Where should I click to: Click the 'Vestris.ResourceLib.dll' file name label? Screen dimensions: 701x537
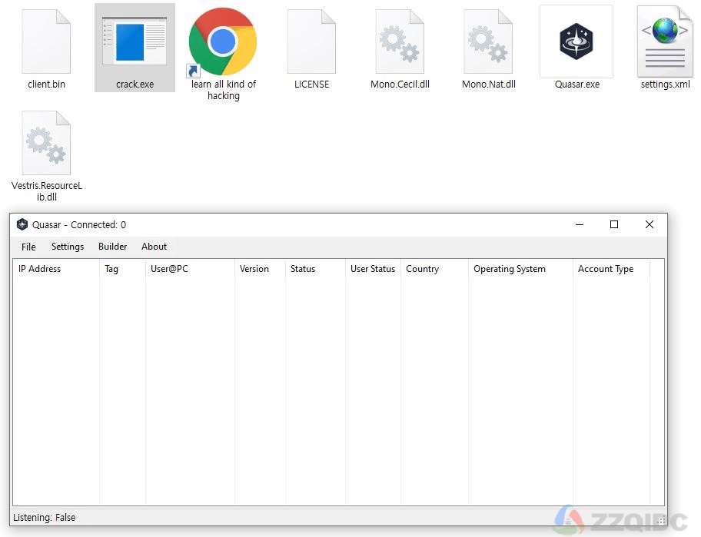[x=46, y=191]
